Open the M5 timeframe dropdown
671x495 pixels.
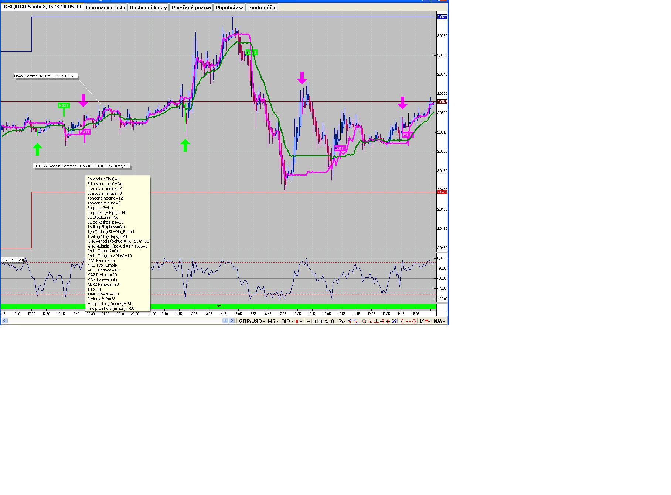click(273, 321)
